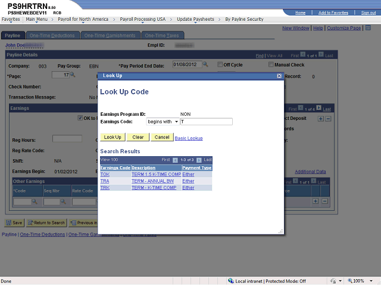This screenshot has height=285, width=381.
Task: Select the Payline tab
Action: pyautogui.click(x=13, y=36)
